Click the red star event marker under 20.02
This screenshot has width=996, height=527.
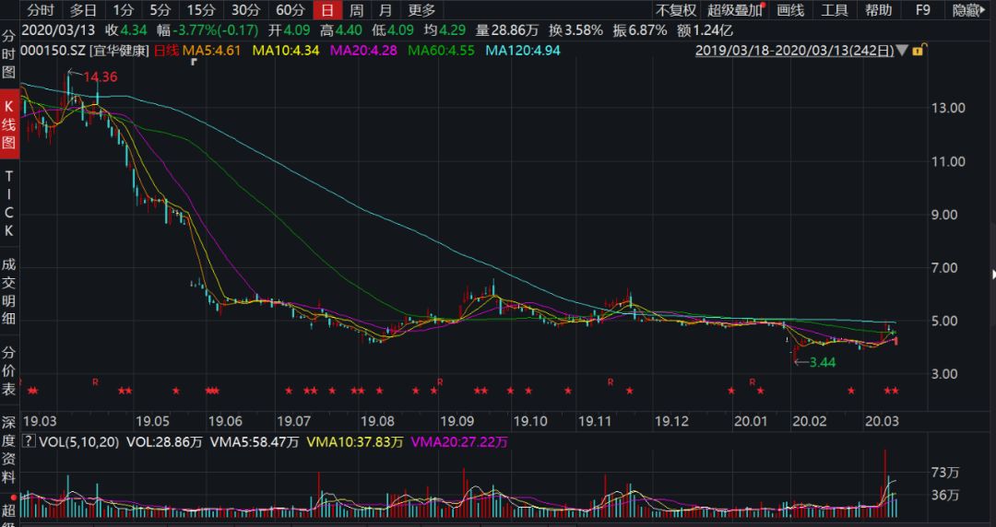[850, 392]
